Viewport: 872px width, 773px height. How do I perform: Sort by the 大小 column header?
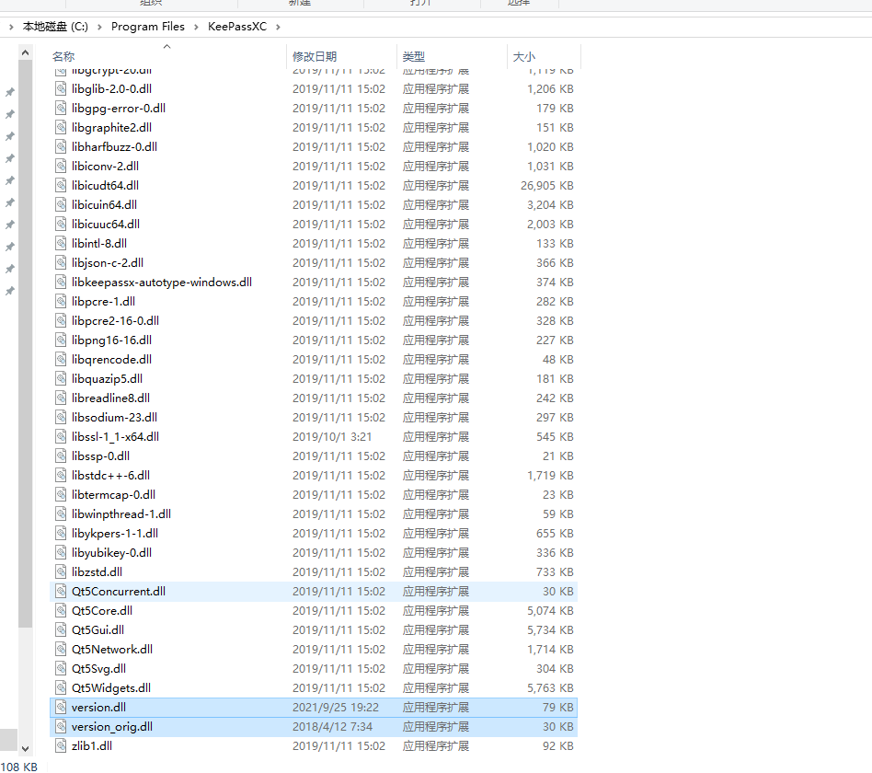tap(523, 57)
